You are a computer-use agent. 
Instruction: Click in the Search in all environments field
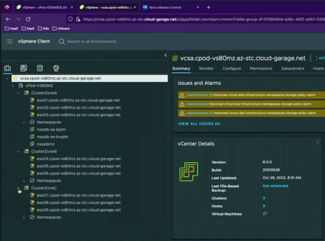pyautogui.click(x=92, y=42)
